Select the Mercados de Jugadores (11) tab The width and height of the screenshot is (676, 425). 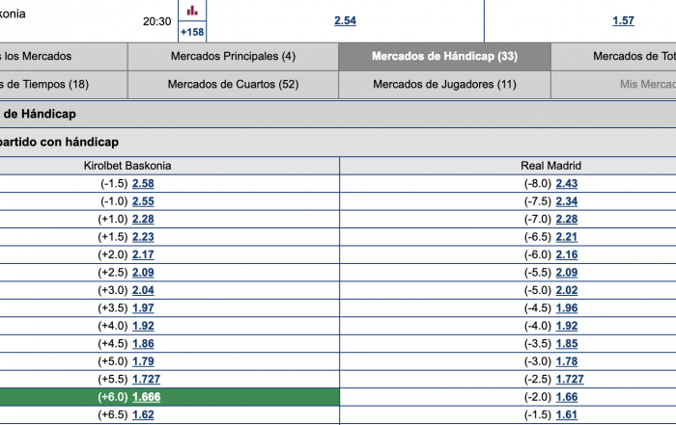click(x=444, y=84)
